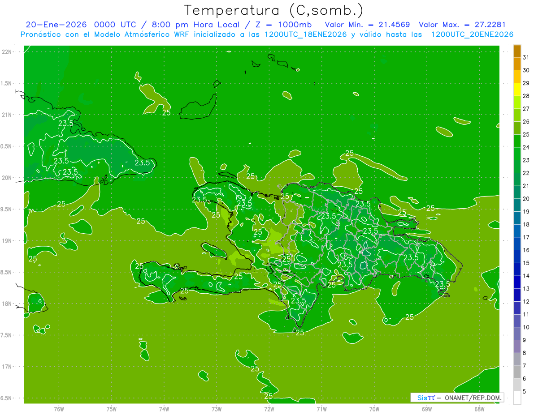538x415 pixels.
Task: Click the "29" value on color scale
Action: pos(526,83)
